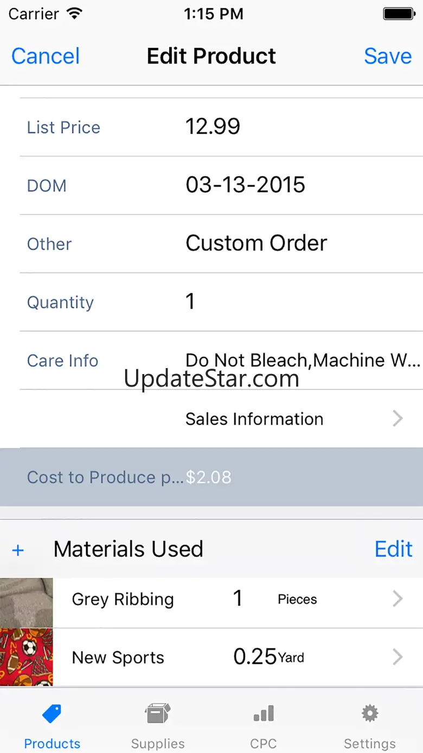
Task: Expand the Sales Information chevron
Action: pyautogui.click(x=398, y=419)
